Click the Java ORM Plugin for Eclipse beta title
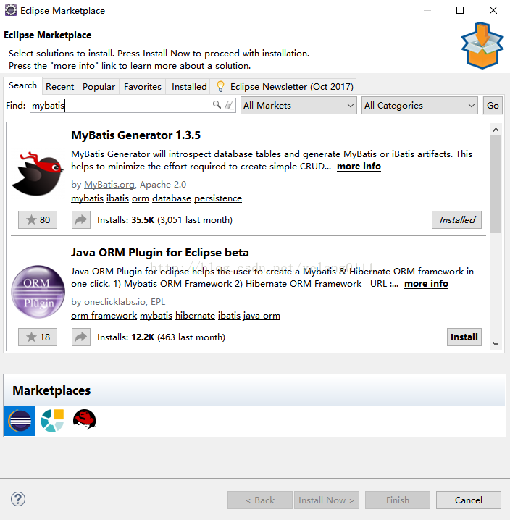Screen dimensions: 510x520 [160, 253]
